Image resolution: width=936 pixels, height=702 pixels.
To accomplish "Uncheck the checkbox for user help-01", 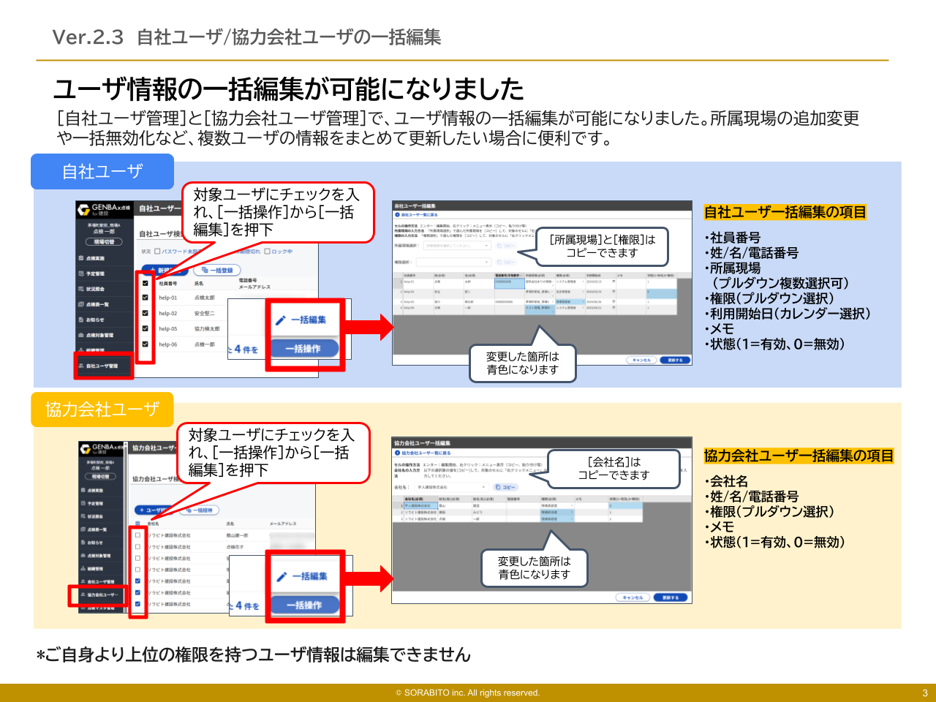I will click(x=145, y=298).
